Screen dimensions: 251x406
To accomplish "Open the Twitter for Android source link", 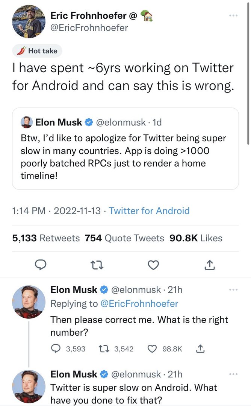I will pyautogui.click(x=149, y=211).
